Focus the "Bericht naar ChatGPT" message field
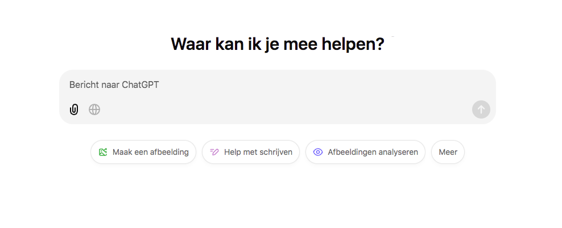Image resolution: width=562 pixels, height=228 pixels. click(x=278, y=85)
